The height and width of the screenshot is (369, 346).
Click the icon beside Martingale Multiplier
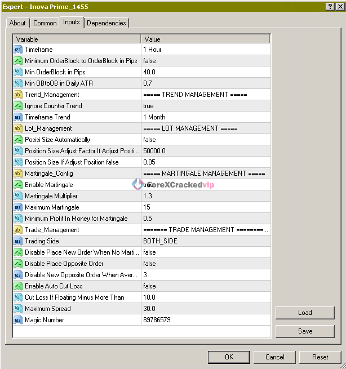[17, 196]
